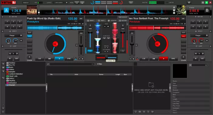Toggle the LIMITER option in top bar
The height and width of the screenshot is (115, 213).
click(x=170, y=2)
